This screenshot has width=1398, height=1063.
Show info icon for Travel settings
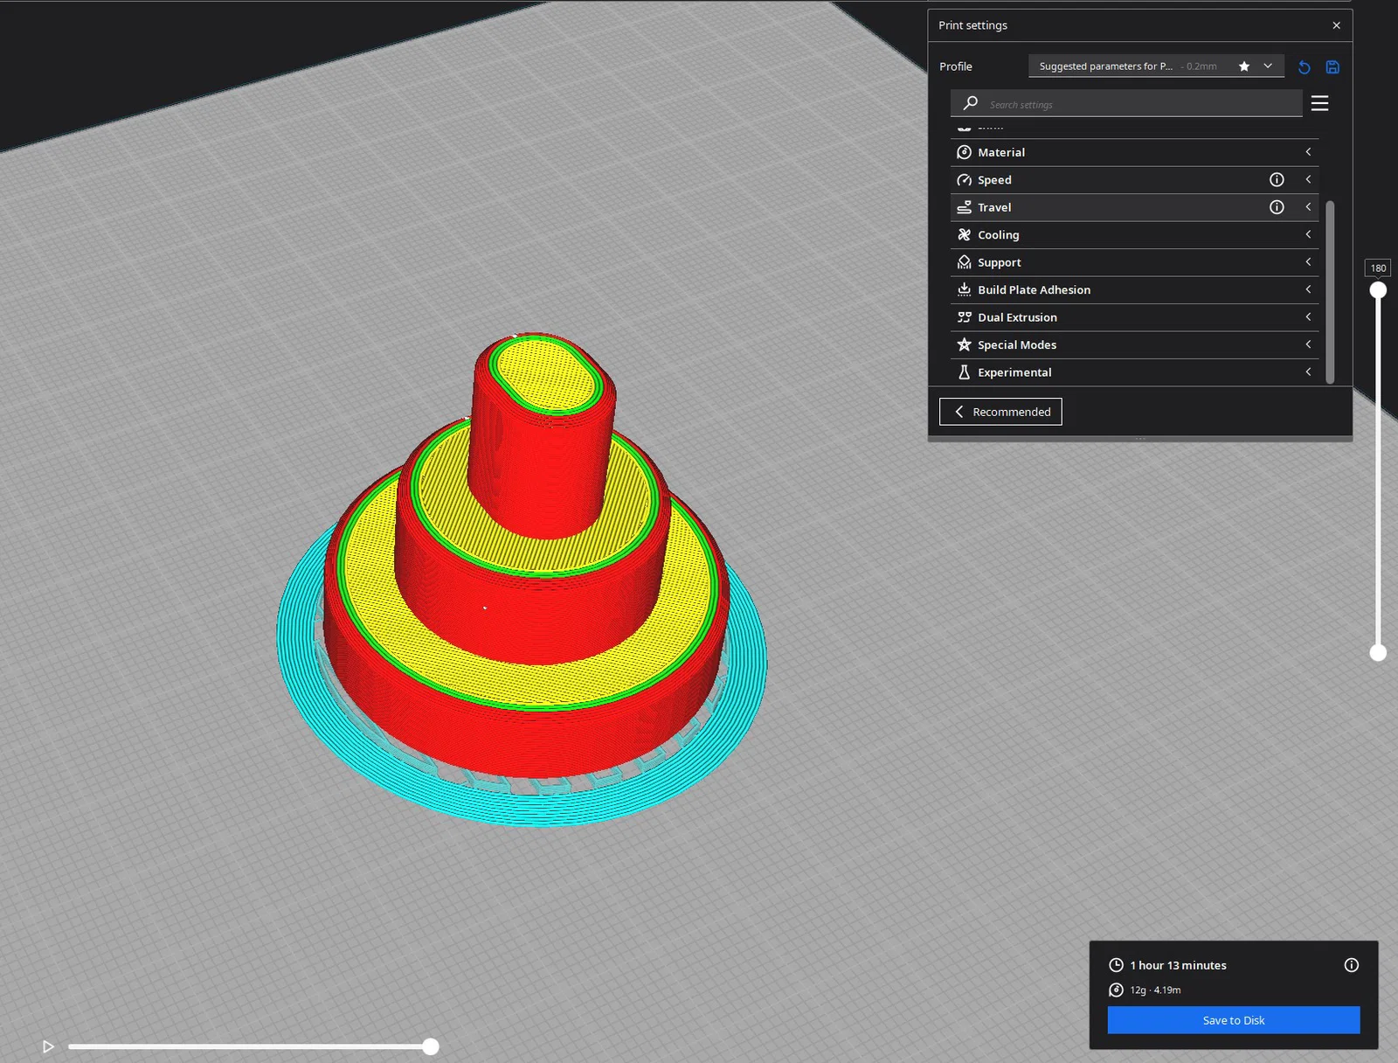point(1277,207)
